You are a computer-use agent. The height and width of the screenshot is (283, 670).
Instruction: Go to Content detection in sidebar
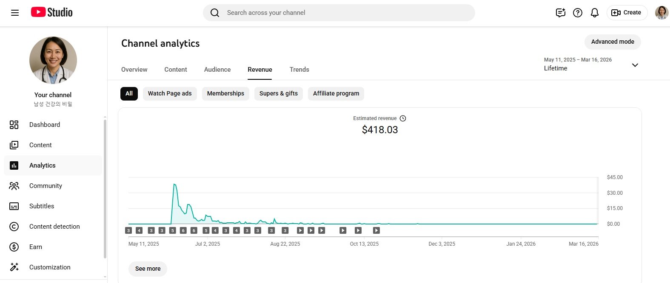(54, 227)
